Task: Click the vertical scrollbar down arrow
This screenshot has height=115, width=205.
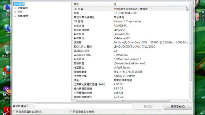Action: (191, 97)
